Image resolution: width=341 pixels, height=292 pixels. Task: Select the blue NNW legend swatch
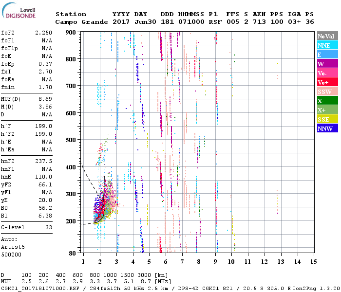tap(327, 128)
